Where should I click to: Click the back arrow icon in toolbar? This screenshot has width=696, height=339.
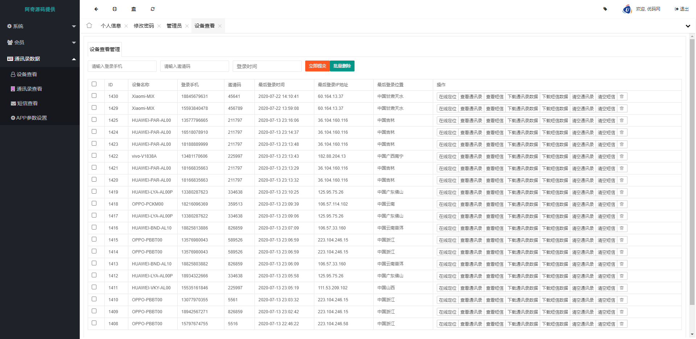(x=96, y=9)
